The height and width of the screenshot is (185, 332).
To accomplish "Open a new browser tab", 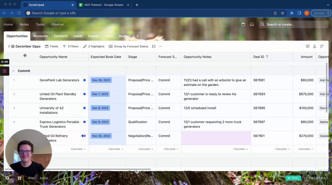I will point(137,5).
